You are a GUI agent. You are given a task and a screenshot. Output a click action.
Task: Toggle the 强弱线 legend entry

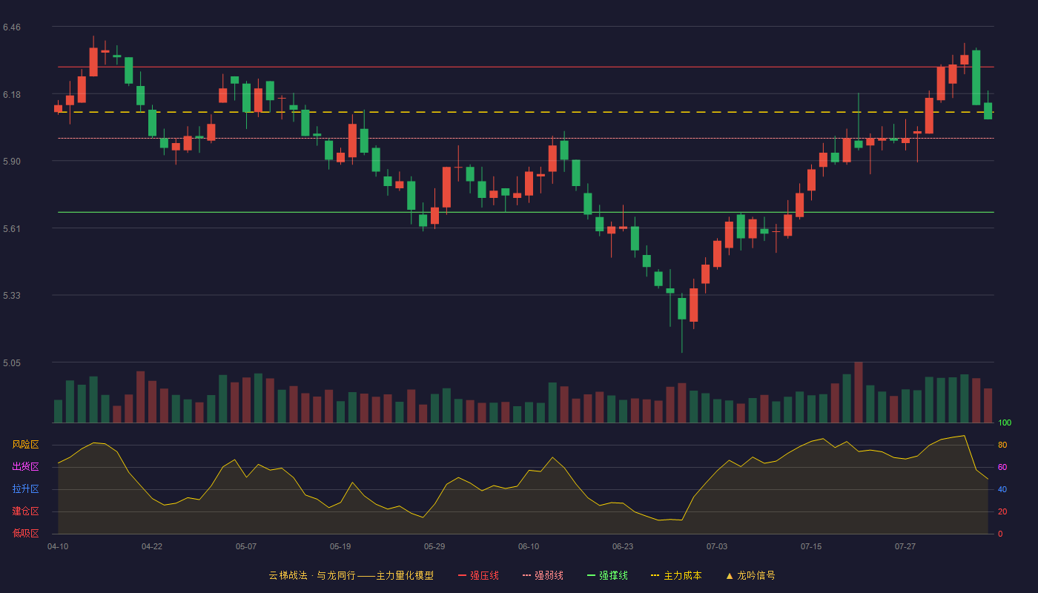pos(543,575)
